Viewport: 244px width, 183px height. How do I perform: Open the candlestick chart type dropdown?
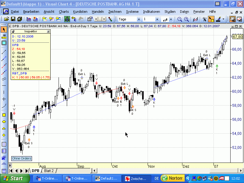tap(171, 19)
